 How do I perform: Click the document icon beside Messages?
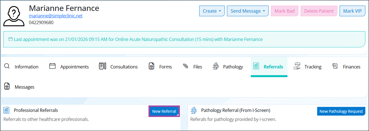[x=7, y=86]
